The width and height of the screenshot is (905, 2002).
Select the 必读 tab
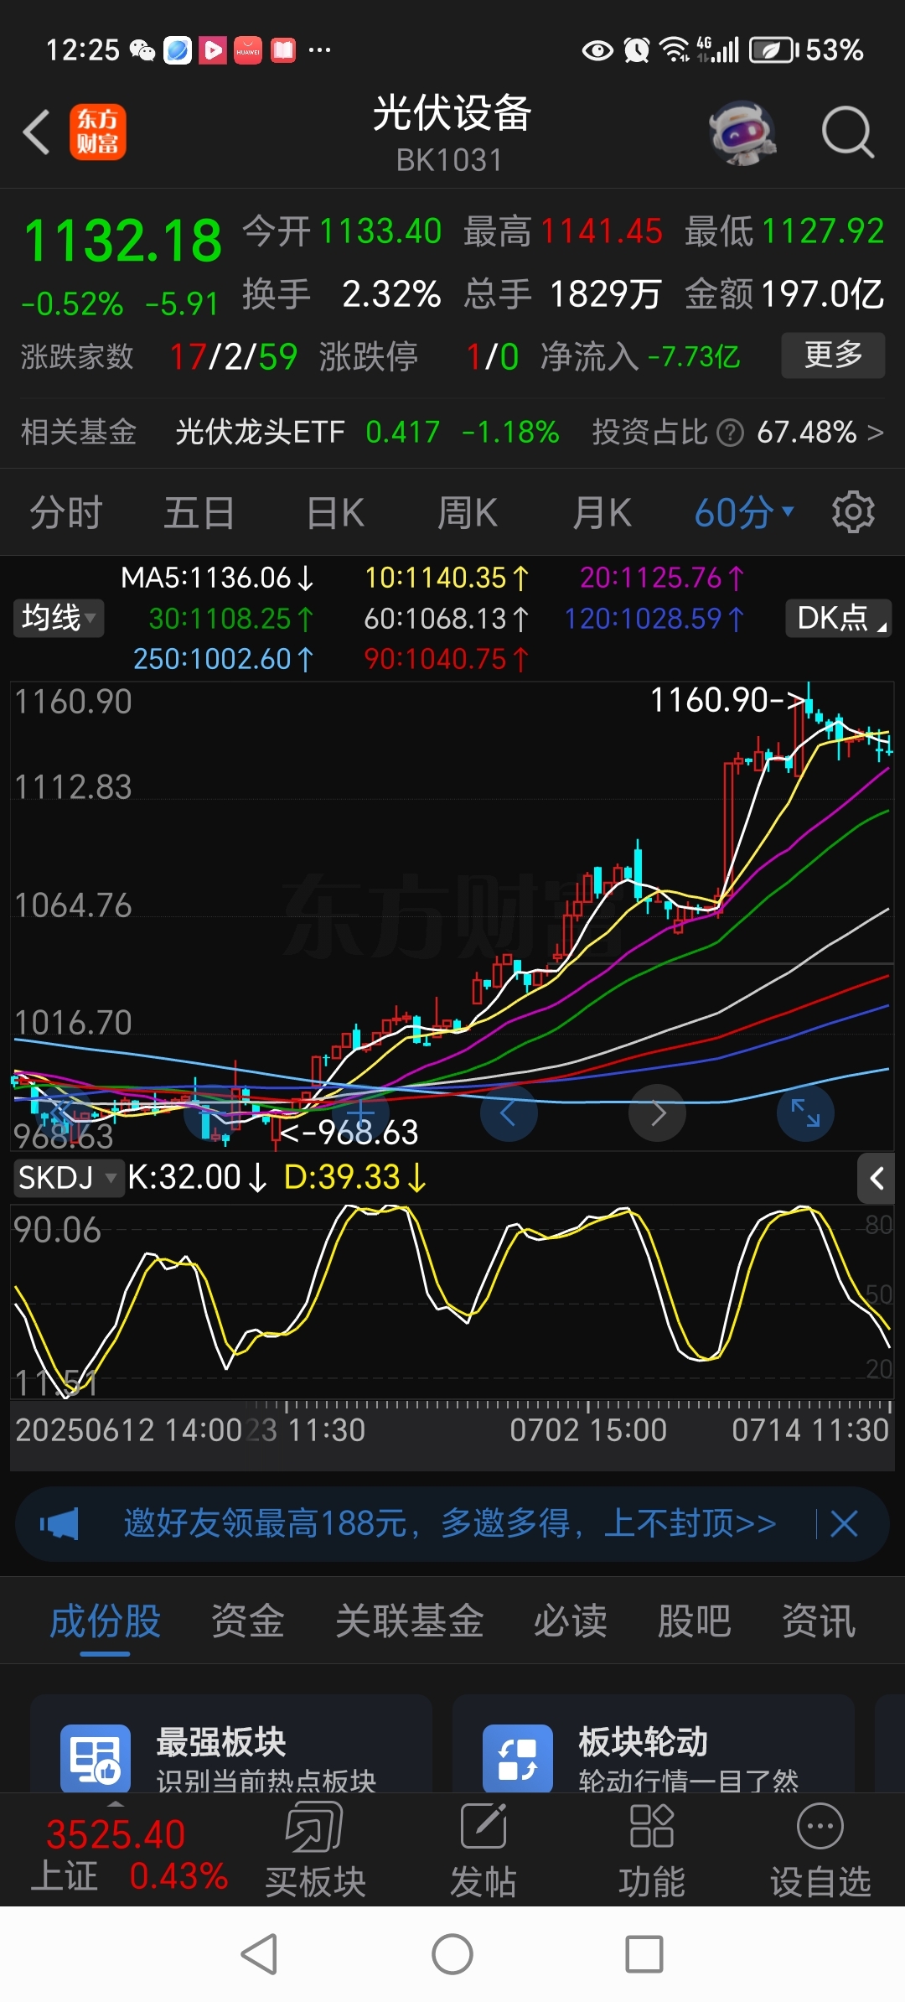click(571, 1621)
